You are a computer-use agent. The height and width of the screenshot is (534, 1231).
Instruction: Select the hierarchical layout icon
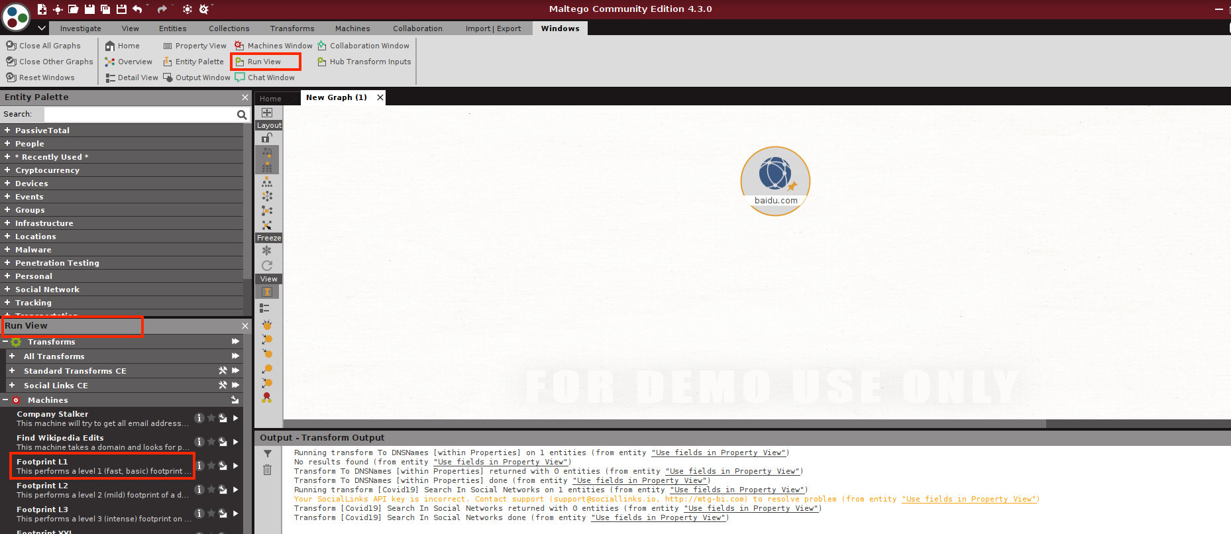[x=267, y=182]
